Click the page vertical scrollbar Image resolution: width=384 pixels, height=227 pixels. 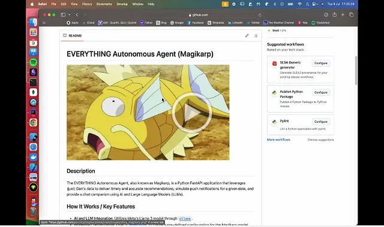click(356, 71)
